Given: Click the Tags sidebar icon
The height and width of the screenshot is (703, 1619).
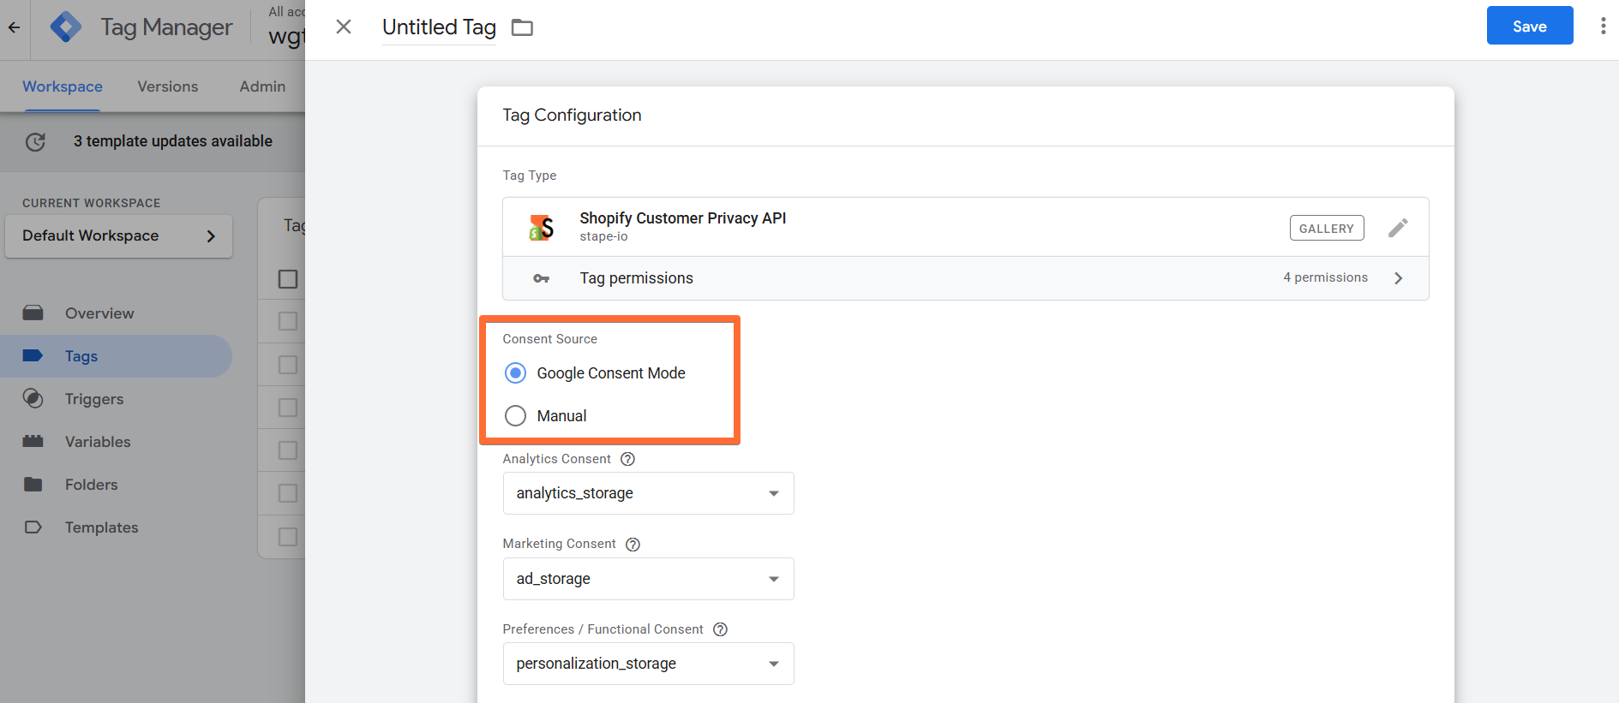Looking at the screenshot, I should [33, 355].
